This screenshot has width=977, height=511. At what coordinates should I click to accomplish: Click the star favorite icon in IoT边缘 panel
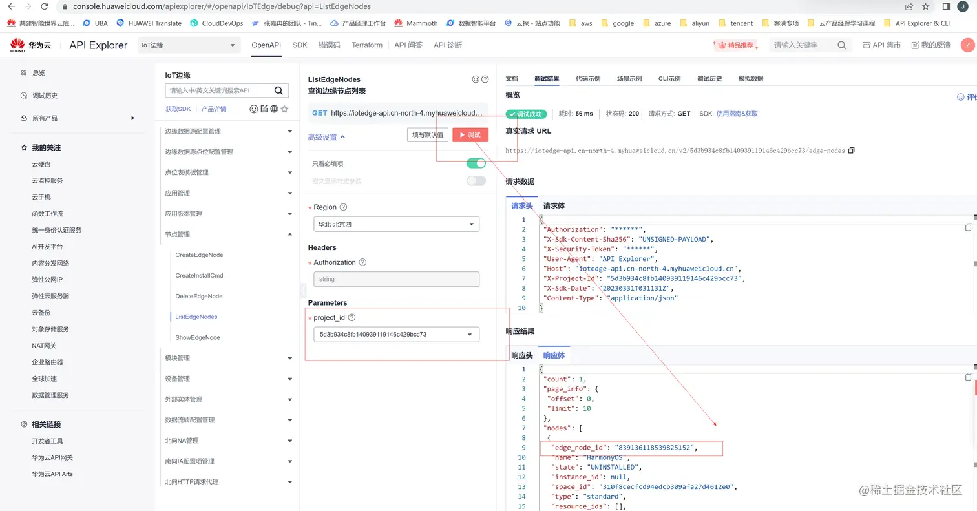click(x=284, y=109)
